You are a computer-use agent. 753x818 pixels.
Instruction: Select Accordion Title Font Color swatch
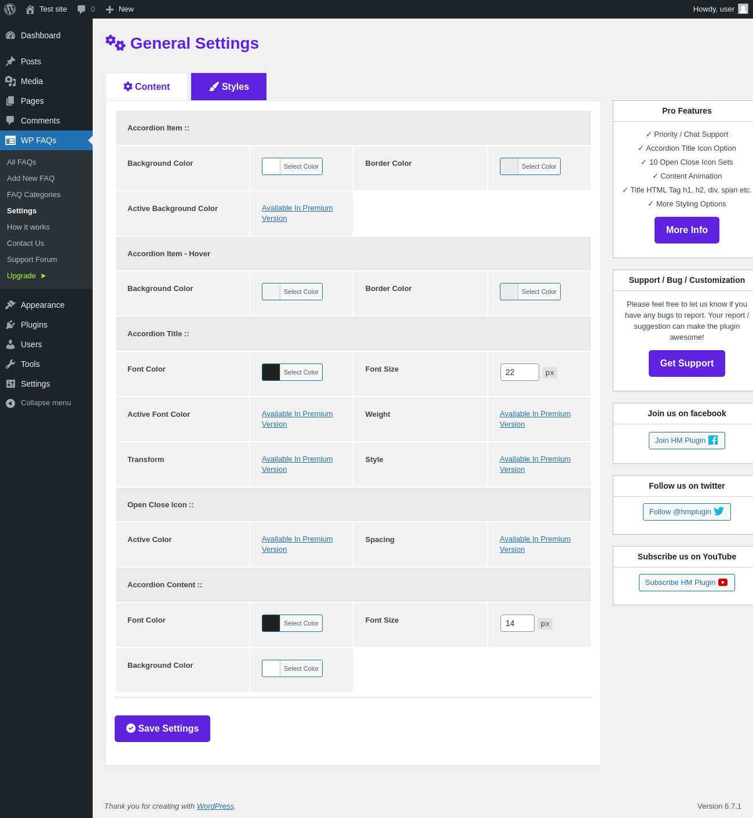click(x=292, y=372)
